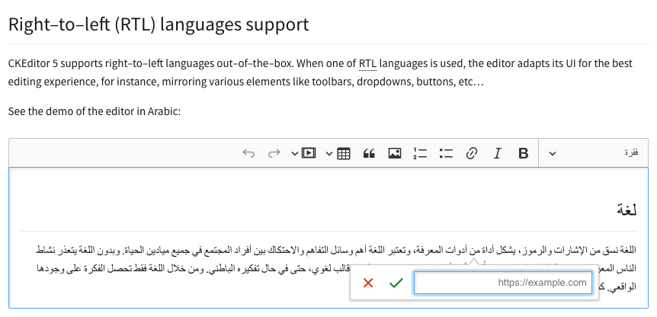The height and width of the screenshot is (317, 657).
Task: Open the paragraph heading style dropdown
Action: click(593, 153)
